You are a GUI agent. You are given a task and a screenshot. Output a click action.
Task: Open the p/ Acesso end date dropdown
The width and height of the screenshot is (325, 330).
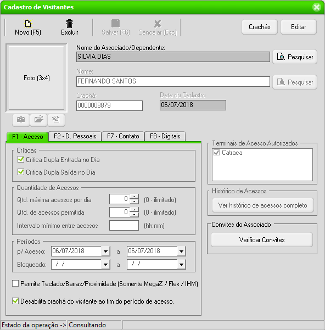pyautogui.click(x=181, y=251)
